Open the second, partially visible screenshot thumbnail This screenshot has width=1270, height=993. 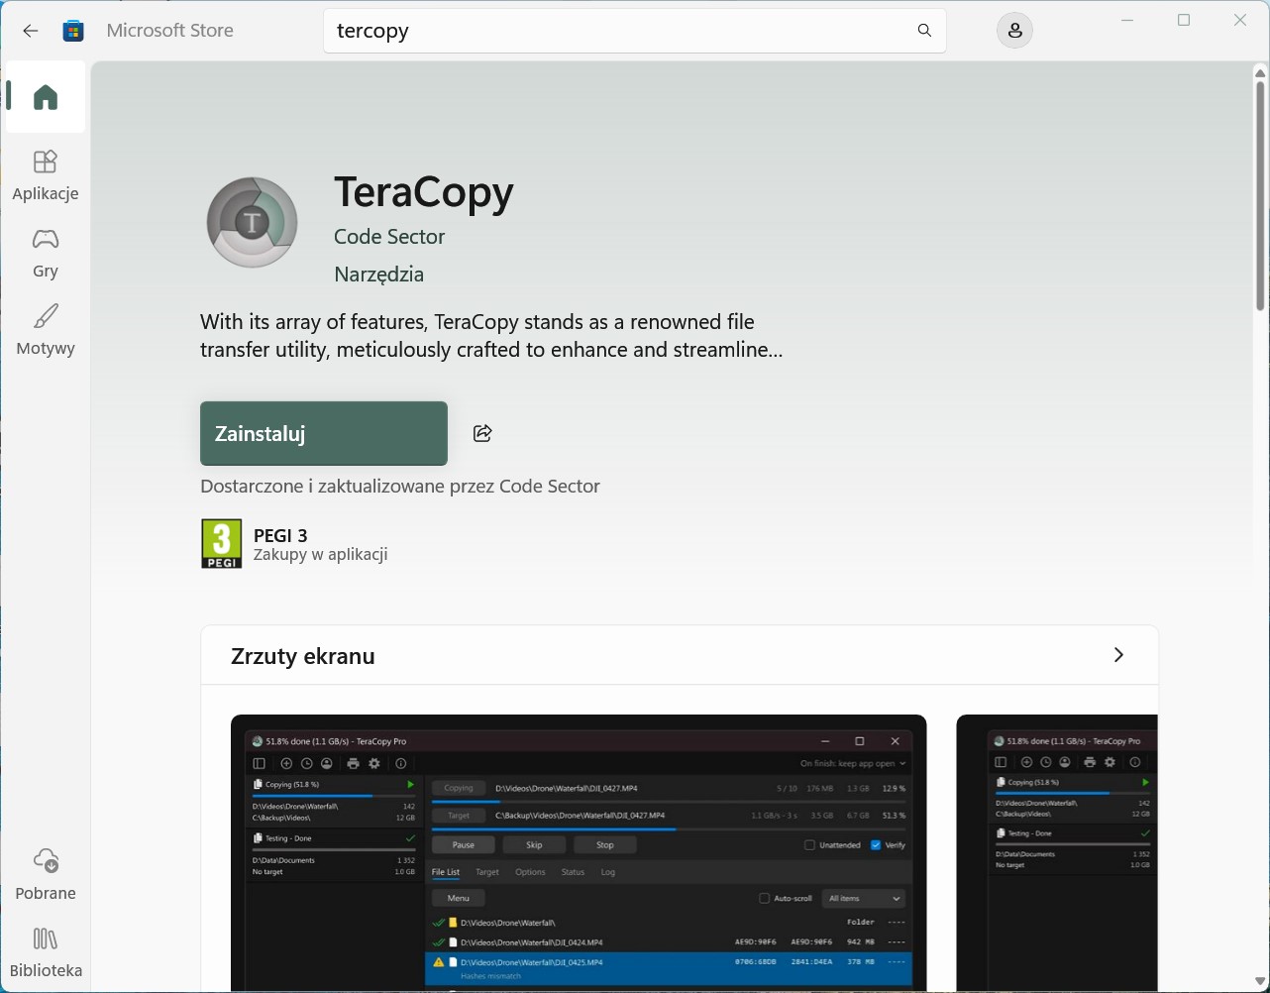tap(1057, 852)
